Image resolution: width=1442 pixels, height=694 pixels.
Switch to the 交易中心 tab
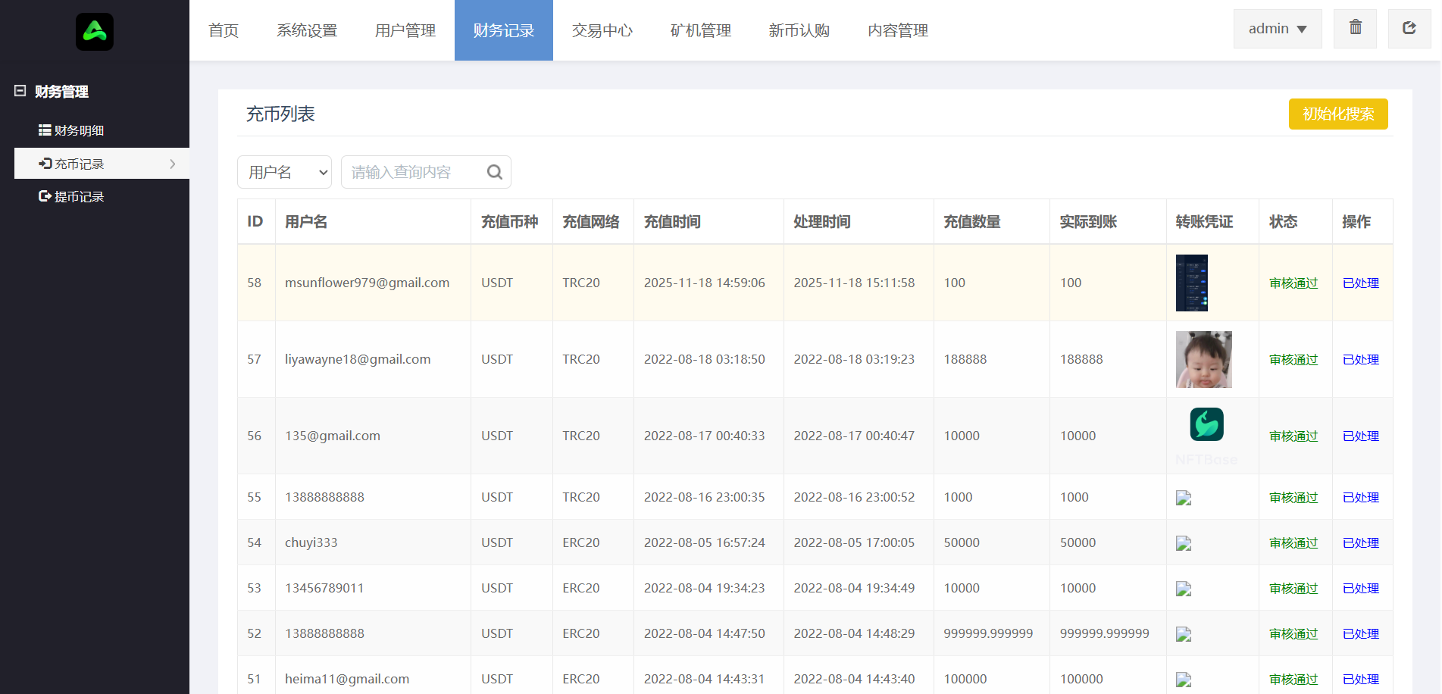click(602, 30)
